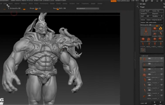
Task: Select the PM3D_Cone3D_5 subtool thumbnail
Action: pyautogui.click(x=145, y=80)
